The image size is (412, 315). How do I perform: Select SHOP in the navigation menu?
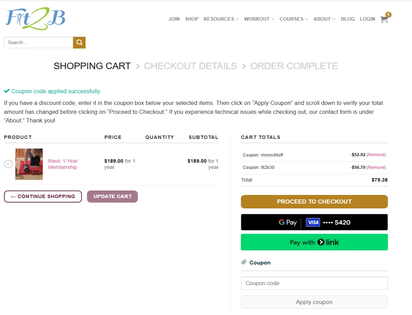(192, 19)
